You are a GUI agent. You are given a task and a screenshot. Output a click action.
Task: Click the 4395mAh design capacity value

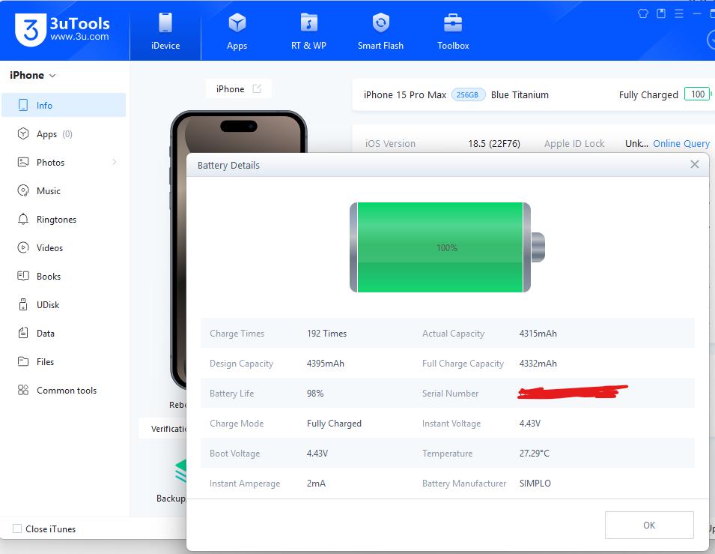(325, 364)
